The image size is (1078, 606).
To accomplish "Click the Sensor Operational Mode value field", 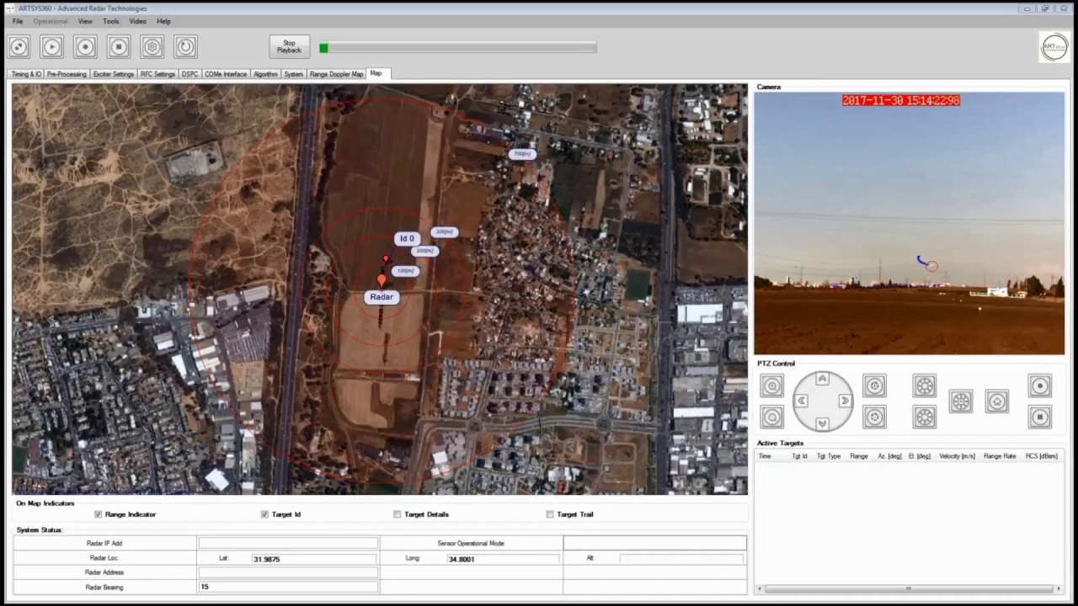I will [x=654, y=543].
